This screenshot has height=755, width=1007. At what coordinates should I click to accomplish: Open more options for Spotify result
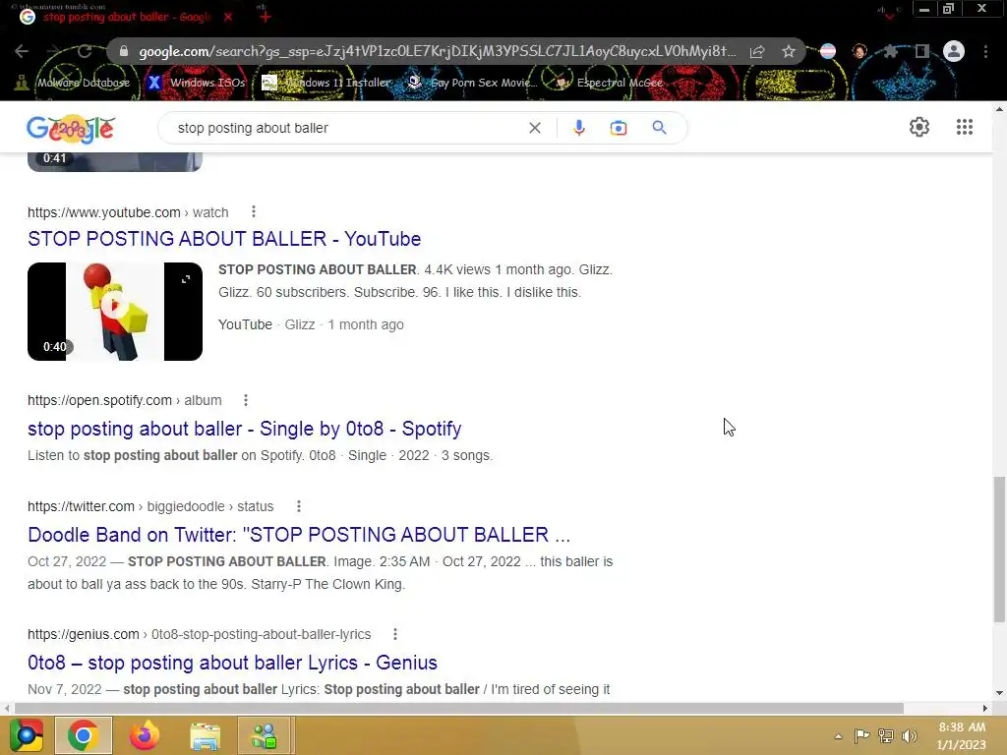(x=245, y=400)
